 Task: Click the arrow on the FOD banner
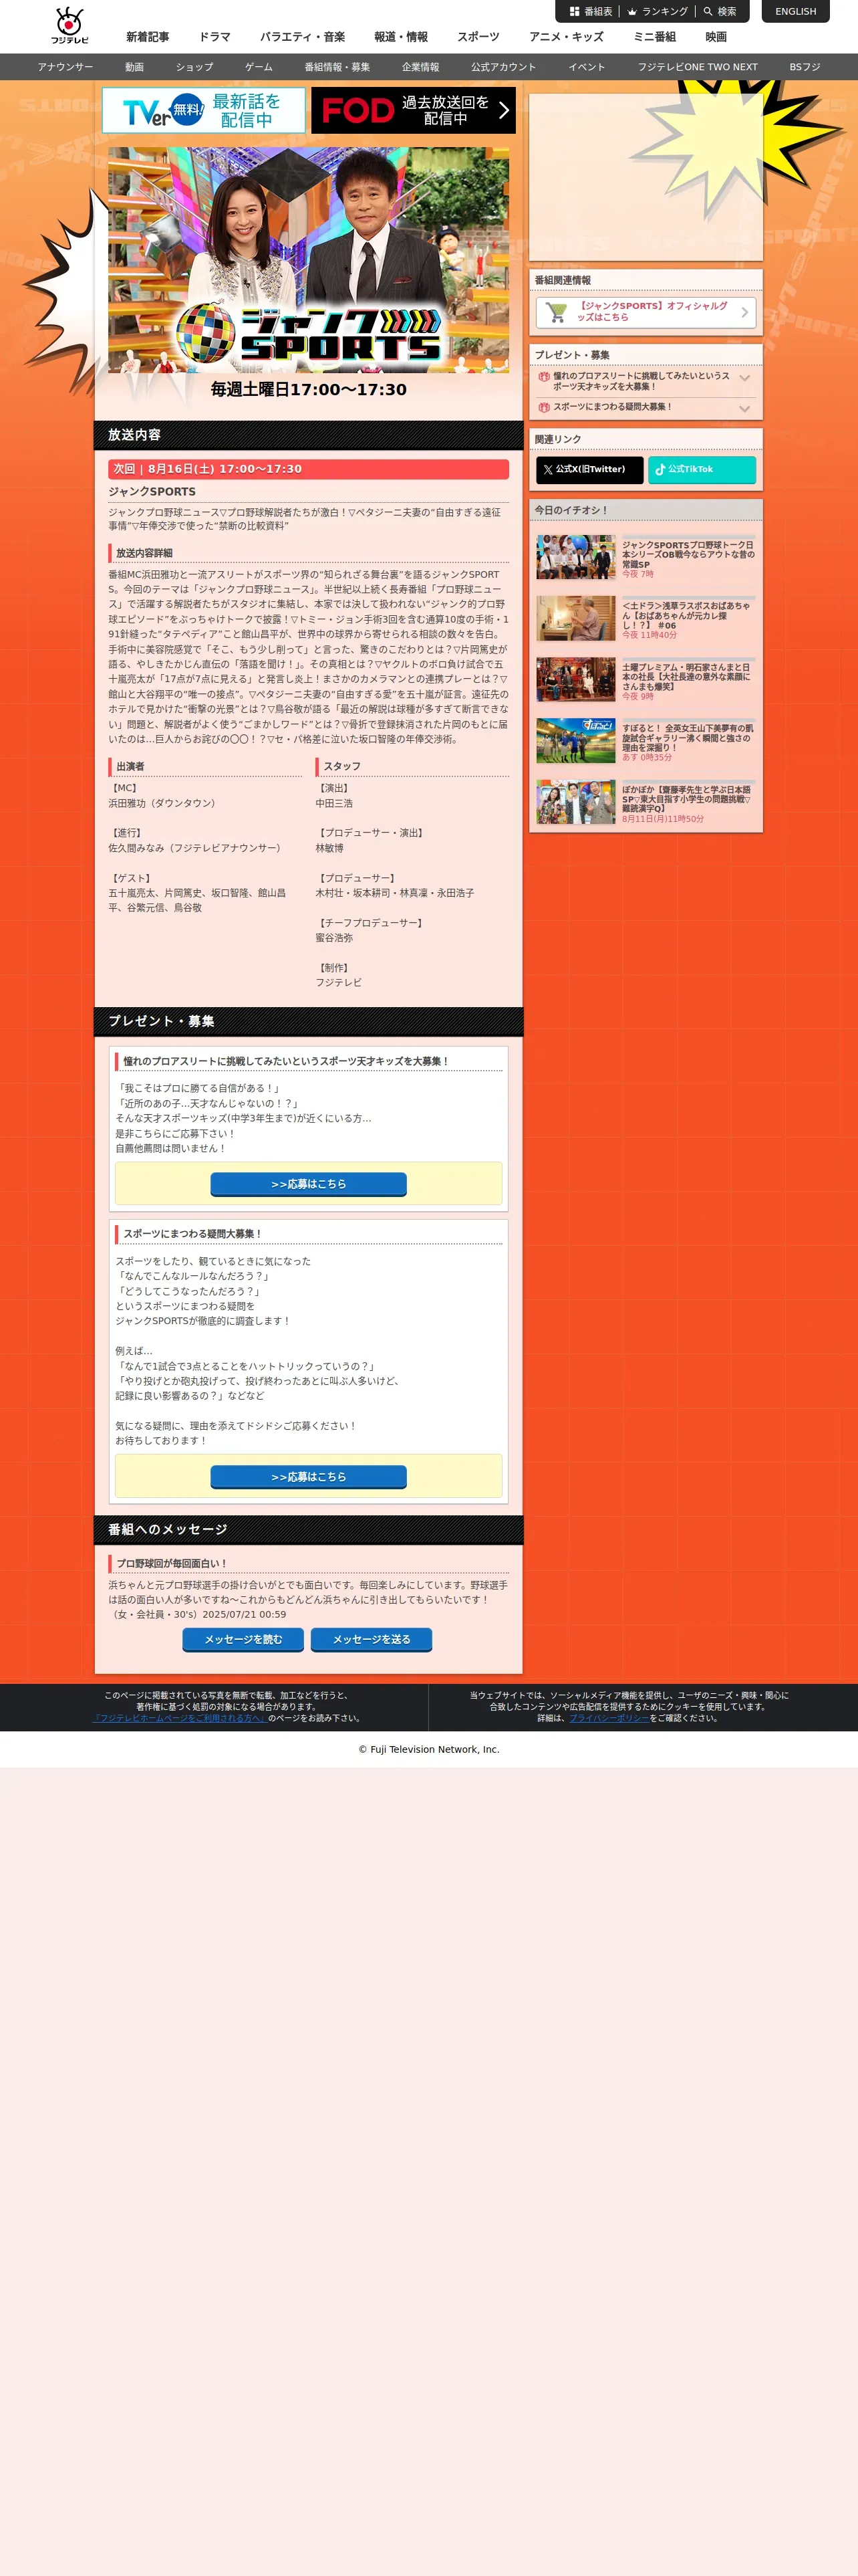503,110
